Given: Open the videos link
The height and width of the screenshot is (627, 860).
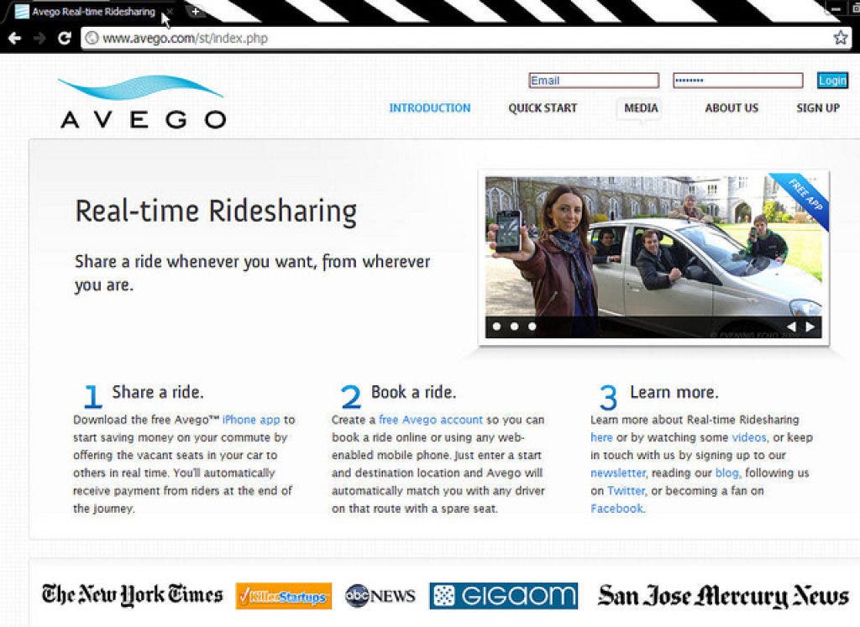Looking at the screenshot, I should 749,437.
